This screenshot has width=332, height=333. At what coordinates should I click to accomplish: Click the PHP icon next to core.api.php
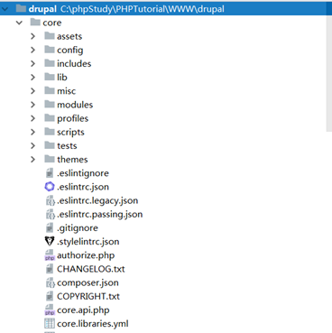(x=50, y=310)
